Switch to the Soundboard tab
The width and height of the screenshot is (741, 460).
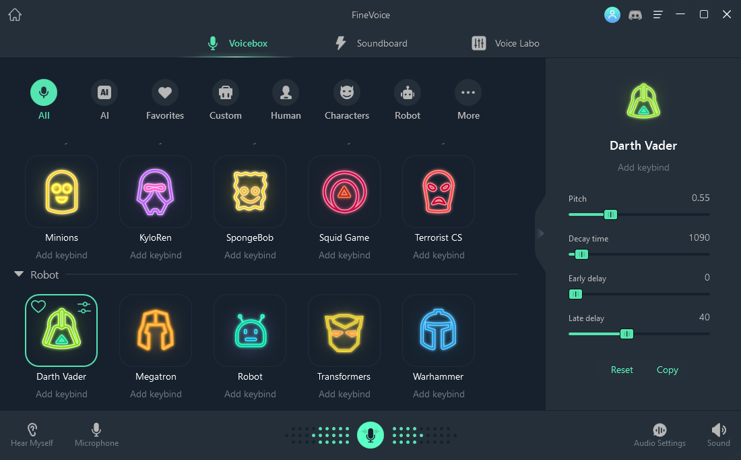tap(371, 43)
